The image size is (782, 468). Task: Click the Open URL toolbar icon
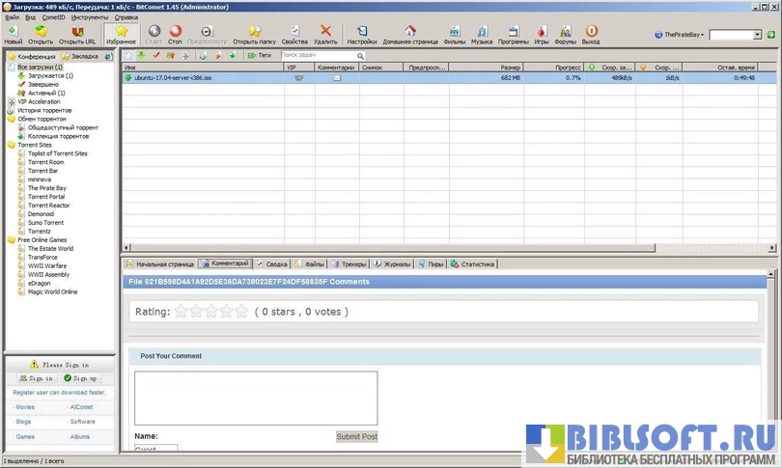click(77, 34)
